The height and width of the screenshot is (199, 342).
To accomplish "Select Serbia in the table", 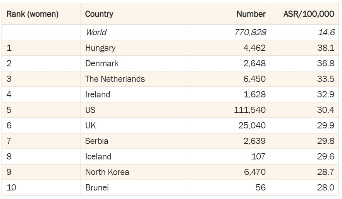I will tap(97, 141).
